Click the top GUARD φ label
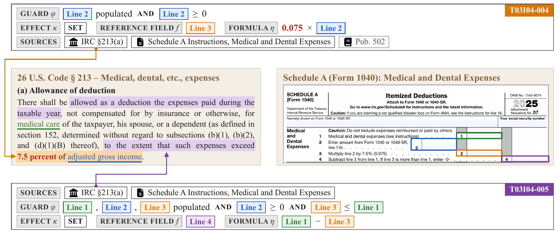 coord(38,14)
